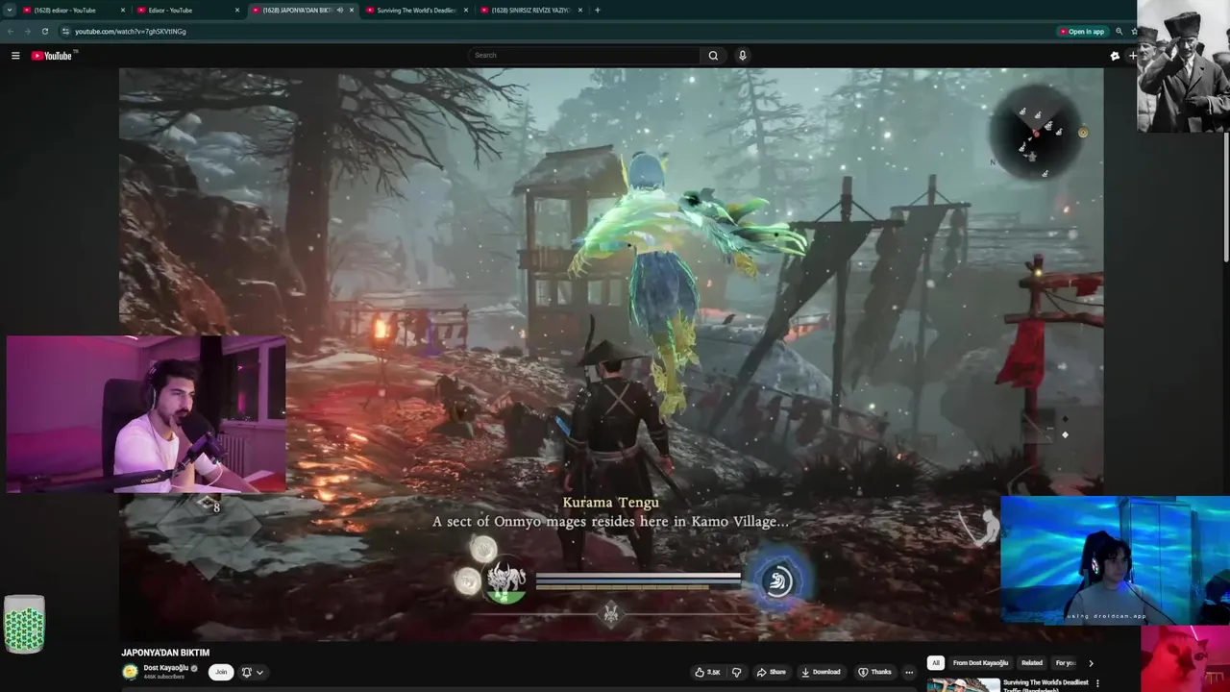1230x692 pixels.
Task: Open the Dost Kayaoğlu channel name link
Action: tap(167, 668)
